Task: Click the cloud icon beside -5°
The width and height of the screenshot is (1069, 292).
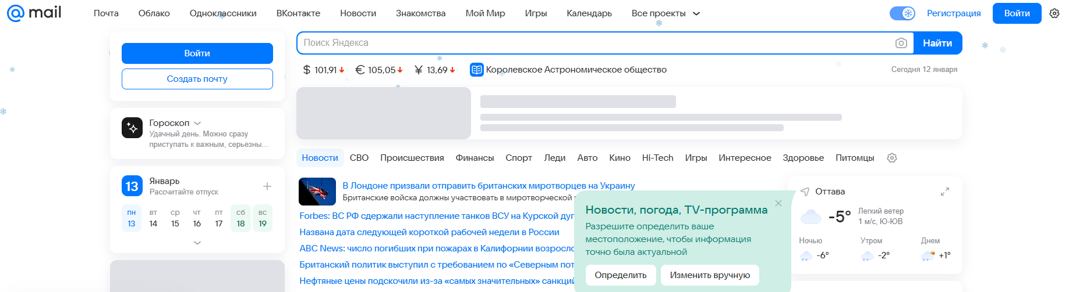Action: (810, 217)
